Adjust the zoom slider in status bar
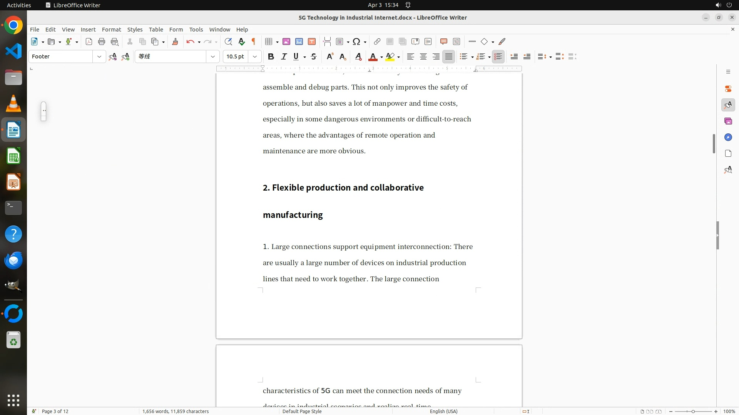The height and width of the screenshot is (415, 739). point(693,411)
